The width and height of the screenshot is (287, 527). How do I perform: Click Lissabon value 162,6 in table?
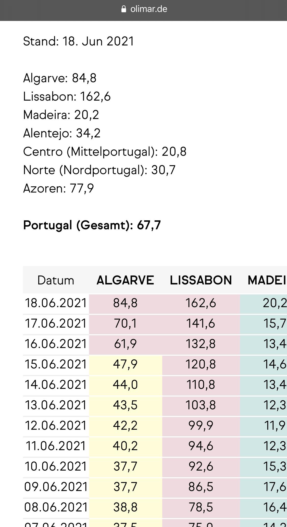pos(201,303)
